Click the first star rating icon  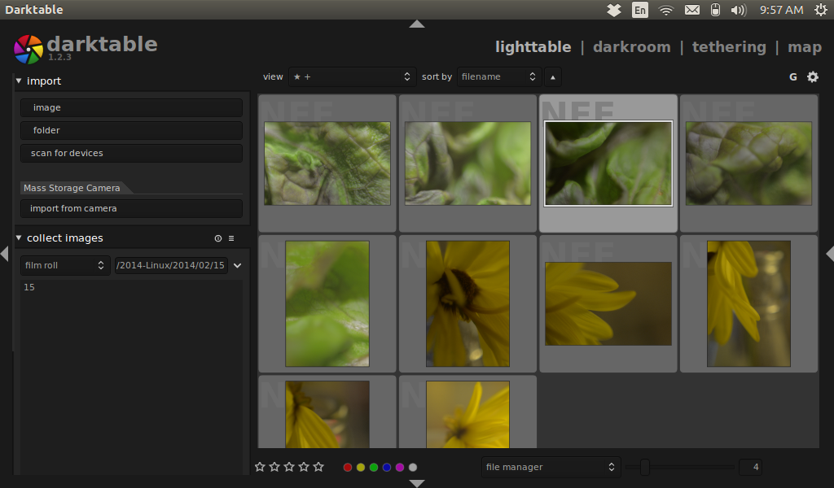click(260, 467)
